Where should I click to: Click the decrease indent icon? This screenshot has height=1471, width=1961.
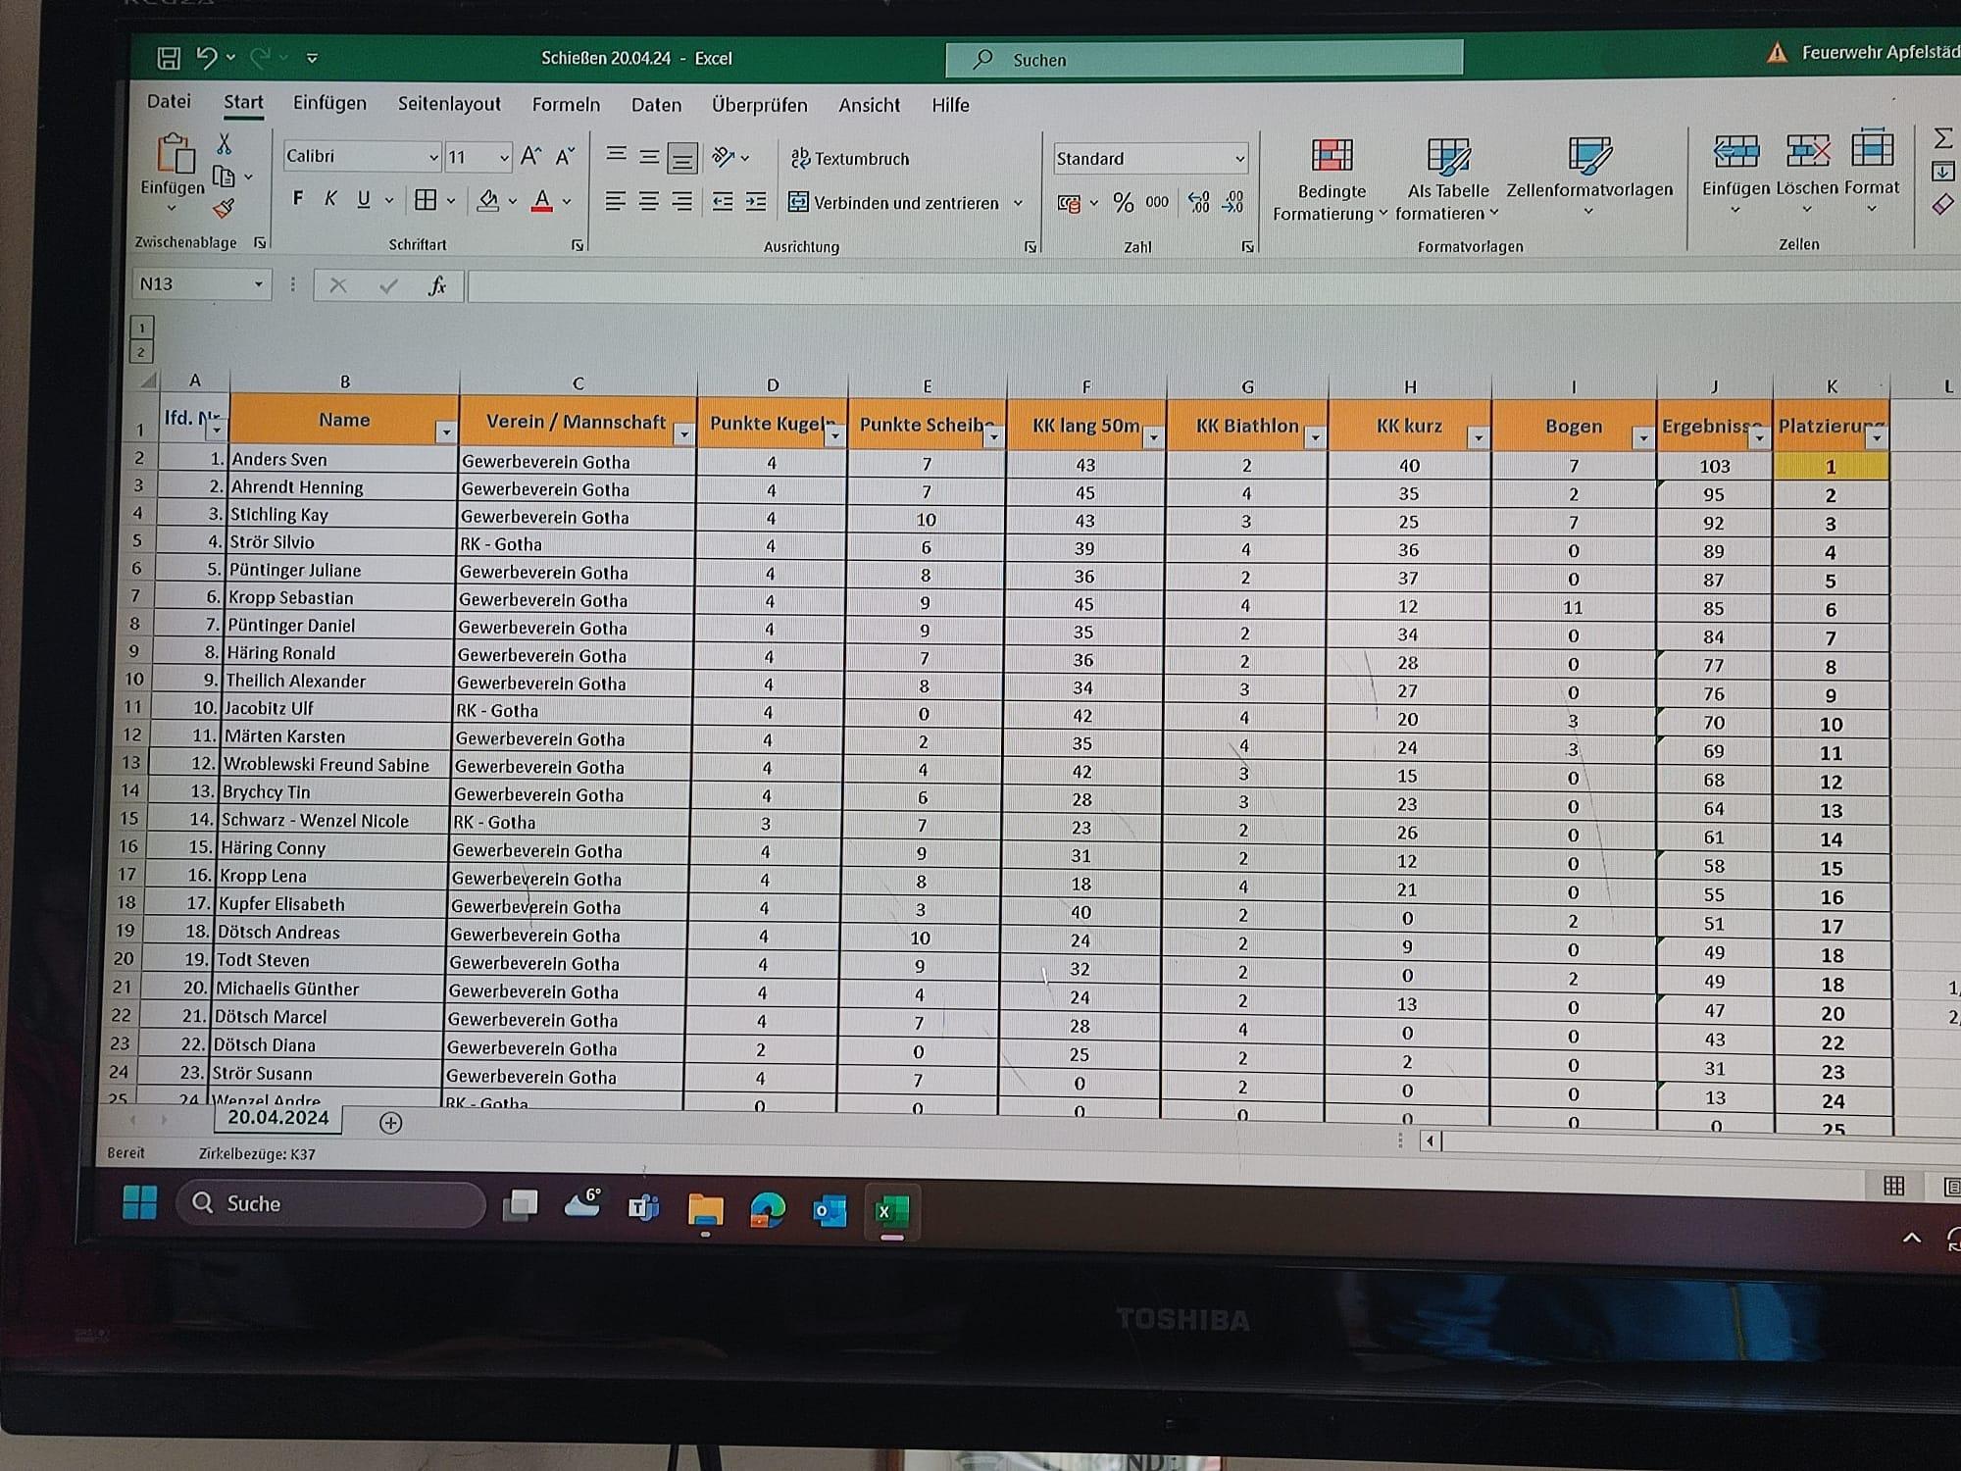723,202
